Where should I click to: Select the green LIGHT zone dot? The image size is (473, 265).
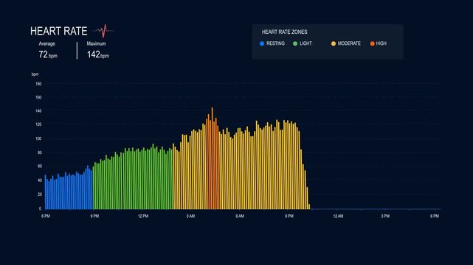click(295, 43)
